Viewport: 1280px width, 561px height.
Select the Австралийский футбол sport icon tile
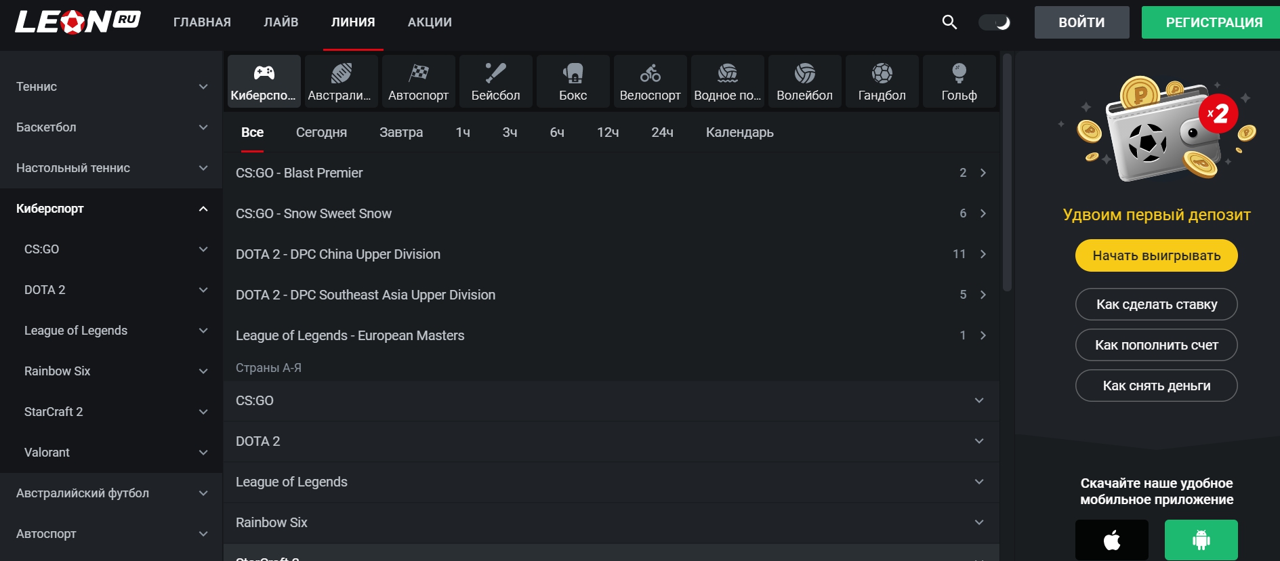pyautogui.click(x=342, y=81)
